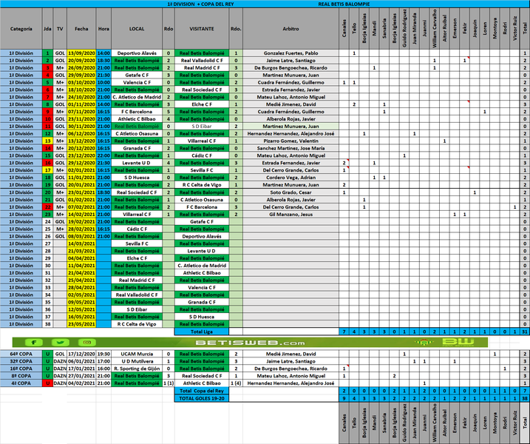The image size is (530, 444).
Task: Click the Facebook icon in the BetisWeb banner
Action: pos(34,343)
